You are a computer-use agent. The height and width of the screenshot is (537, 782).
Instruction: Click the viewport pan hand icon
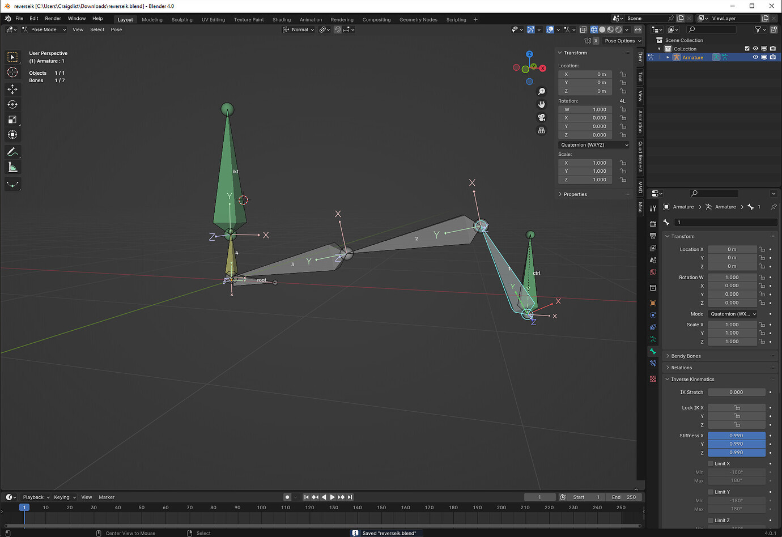(x=542, y=104)
